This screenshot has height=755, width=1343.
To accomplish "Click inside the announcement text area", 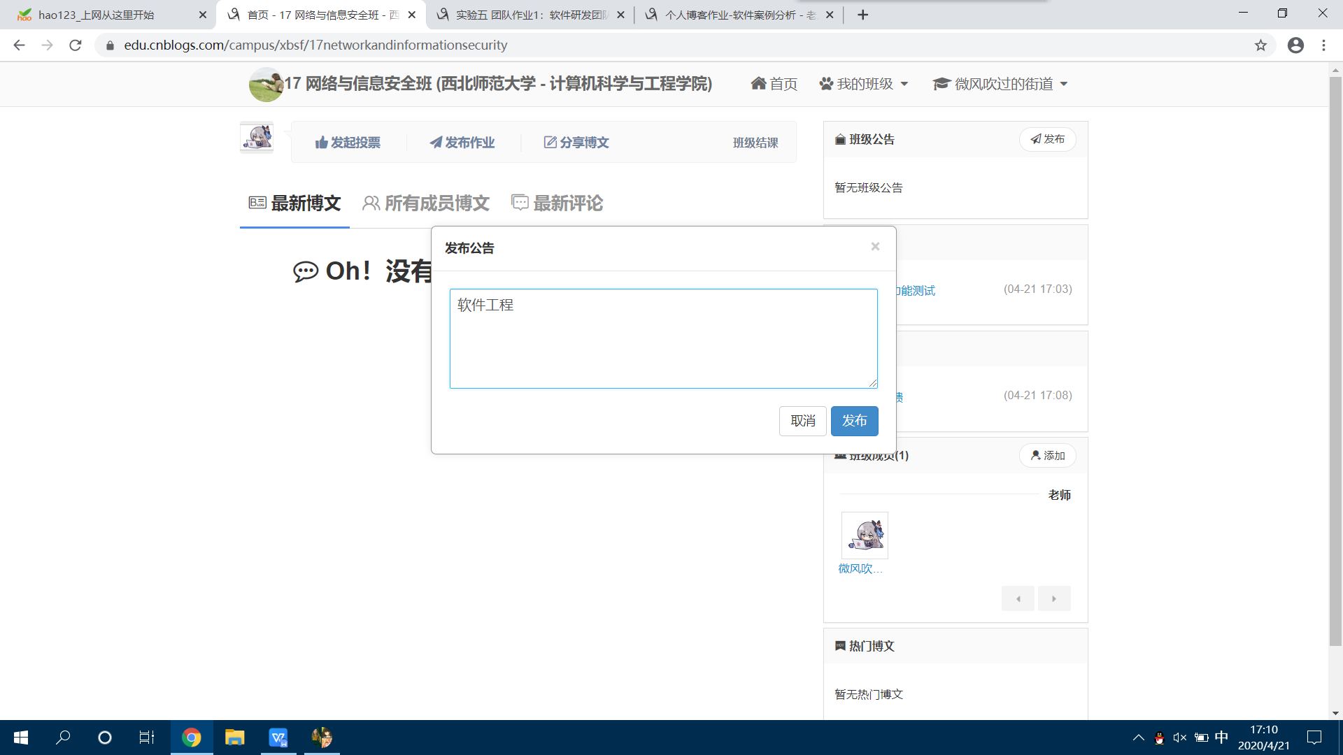I will [662, 338].
